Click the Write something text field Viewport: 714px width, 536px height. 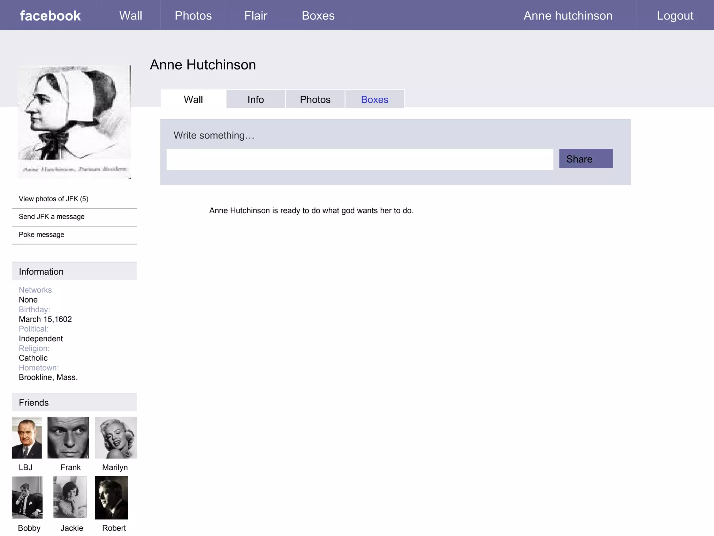(359, 159)
